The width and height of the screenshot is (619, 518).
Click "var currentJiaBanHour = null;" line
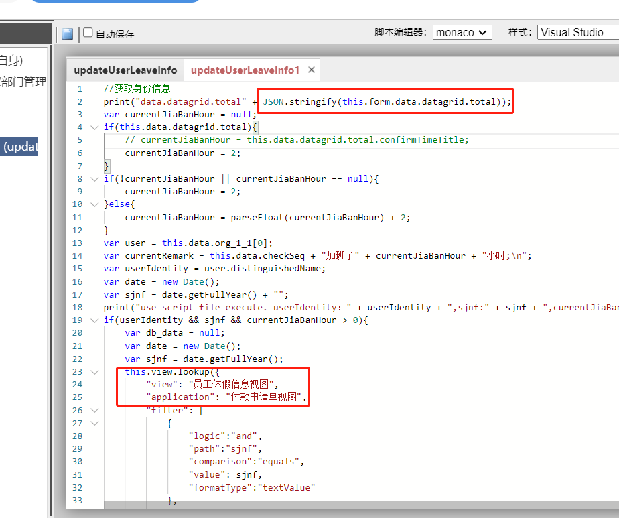tap(180, 114)
